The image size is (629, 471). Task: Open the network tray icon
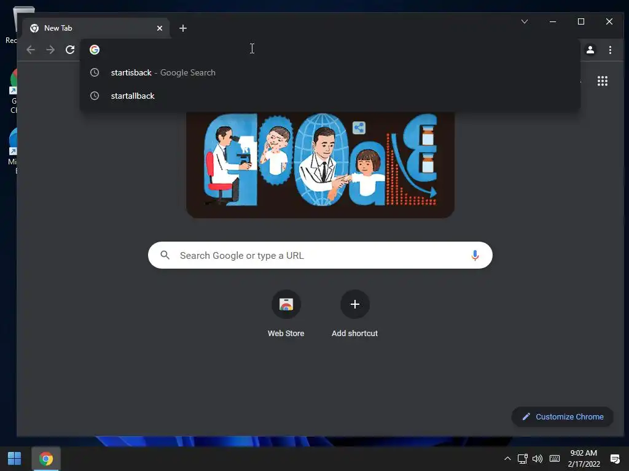[x=522, y=459]
